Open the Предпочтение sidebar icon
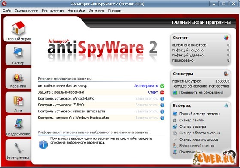The height and width of the screenshot is (168, 240). pos(18,124)
